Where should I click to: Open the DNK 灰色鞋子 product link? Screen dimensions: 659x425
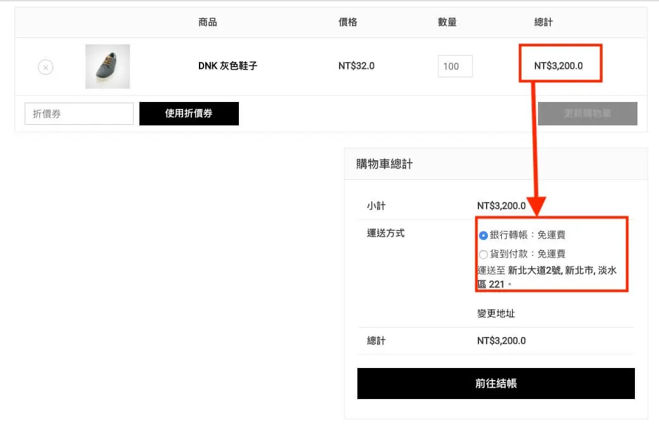(227, 66)
